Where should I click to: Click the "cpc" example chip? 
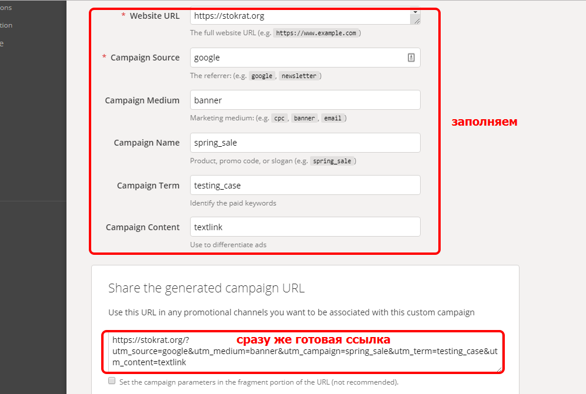tap(279, 118)
